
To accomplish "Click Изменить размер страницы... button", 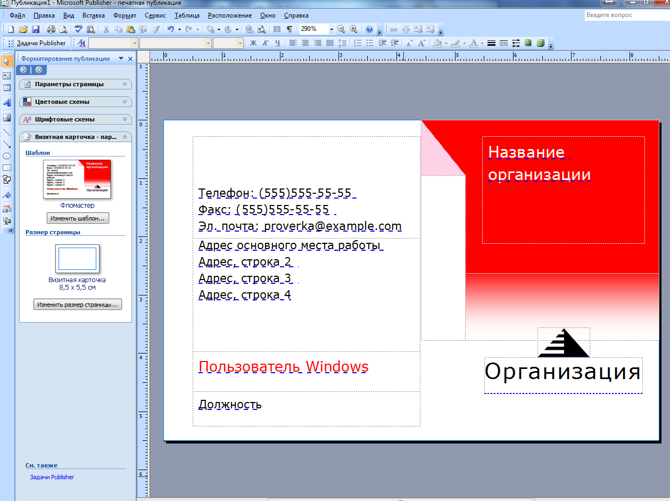I will pos(78,305).
